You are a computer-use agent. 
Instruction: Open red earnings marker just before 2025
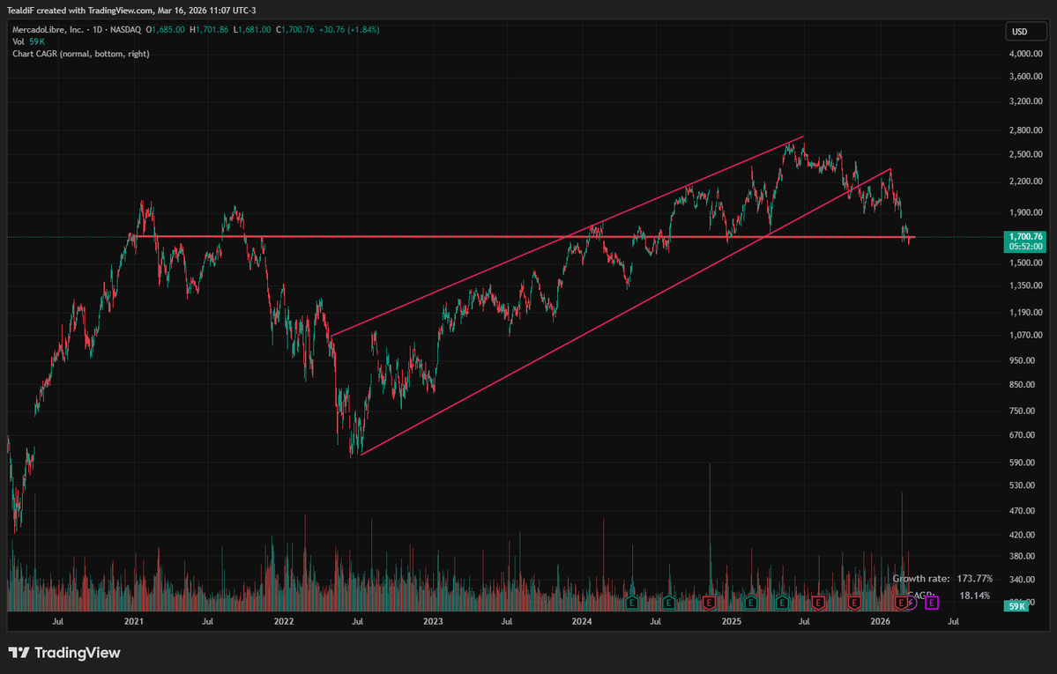709,603
